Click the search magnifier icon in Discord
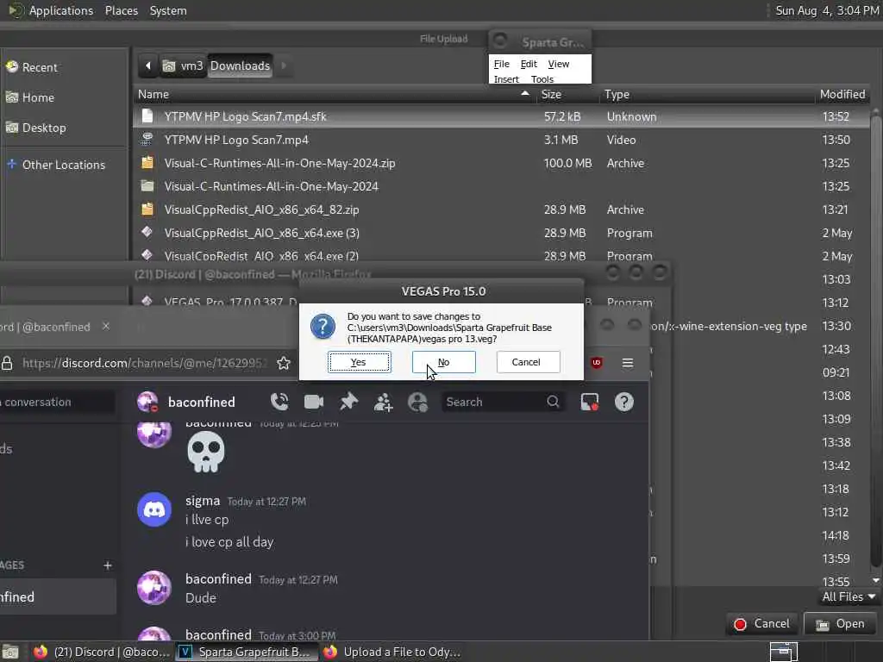The height and width of the screenshot is (662, 883). pyautogui.click(x=553, y=402)
